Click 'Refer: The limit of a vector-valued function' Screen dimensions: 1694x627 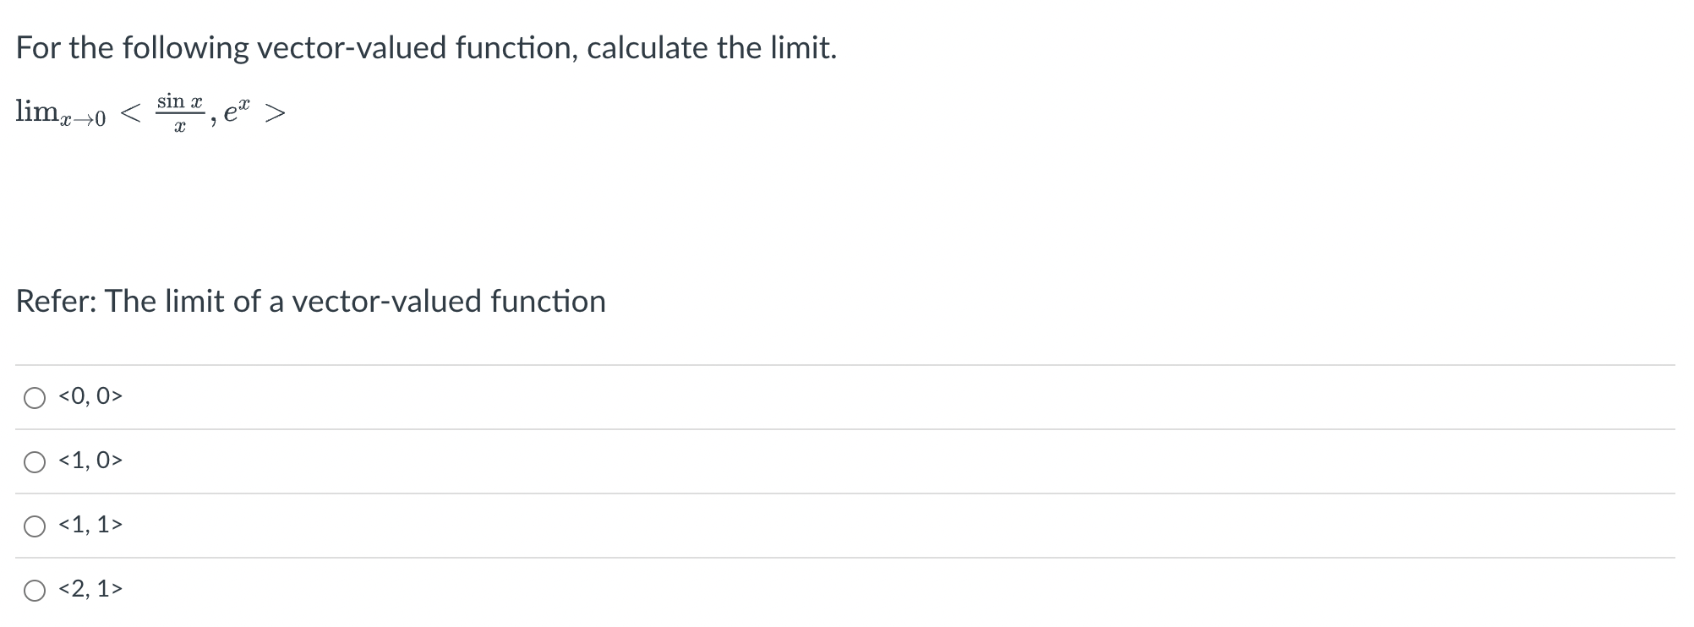311,301
